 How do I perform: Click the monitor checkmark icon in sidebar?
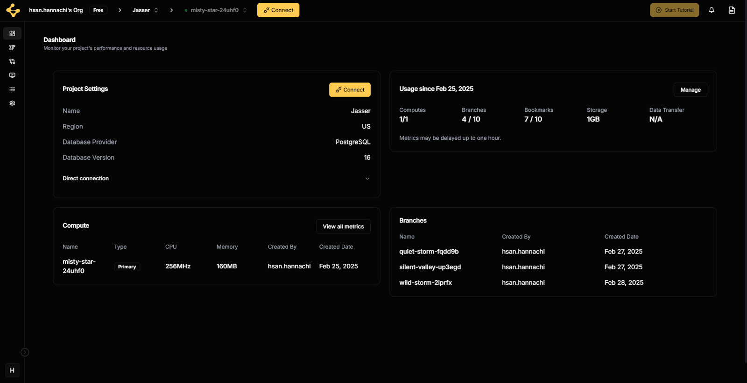[12, 75]
